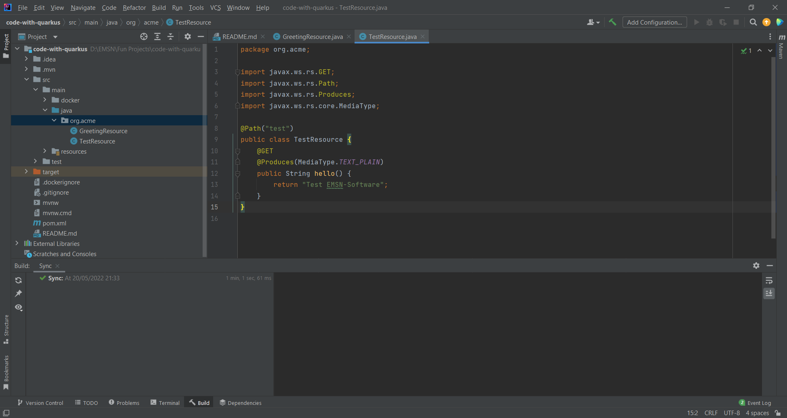Click UTF-8 encoding in status bar
Screen dimensions: 787x418
(732, 413)
